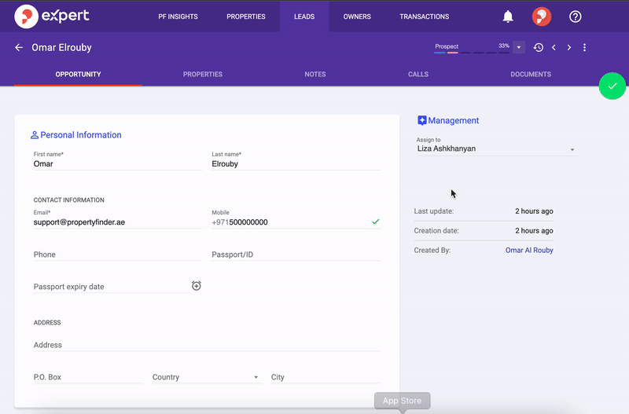
Task: Expand the Prospect stage dropdown
Action: 519,47
